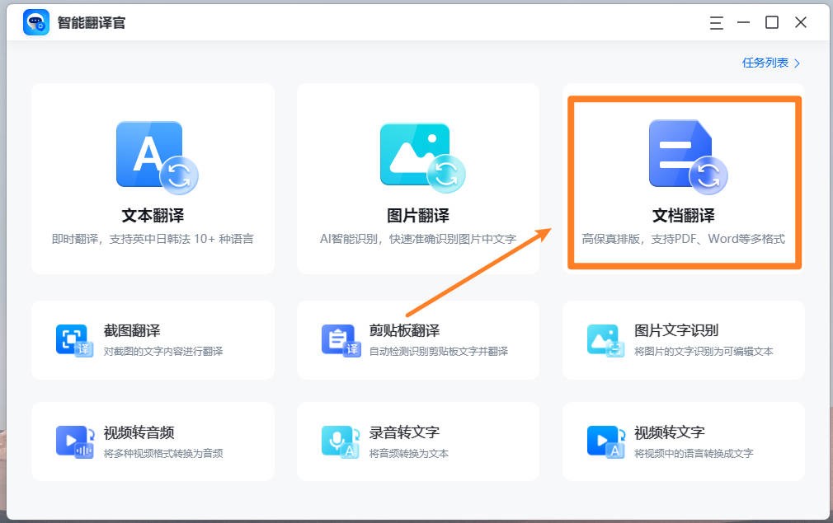This screenshot has width=833, height=523.
Task: Click the 录音转文字 feature card
Action: coord(418,441)
